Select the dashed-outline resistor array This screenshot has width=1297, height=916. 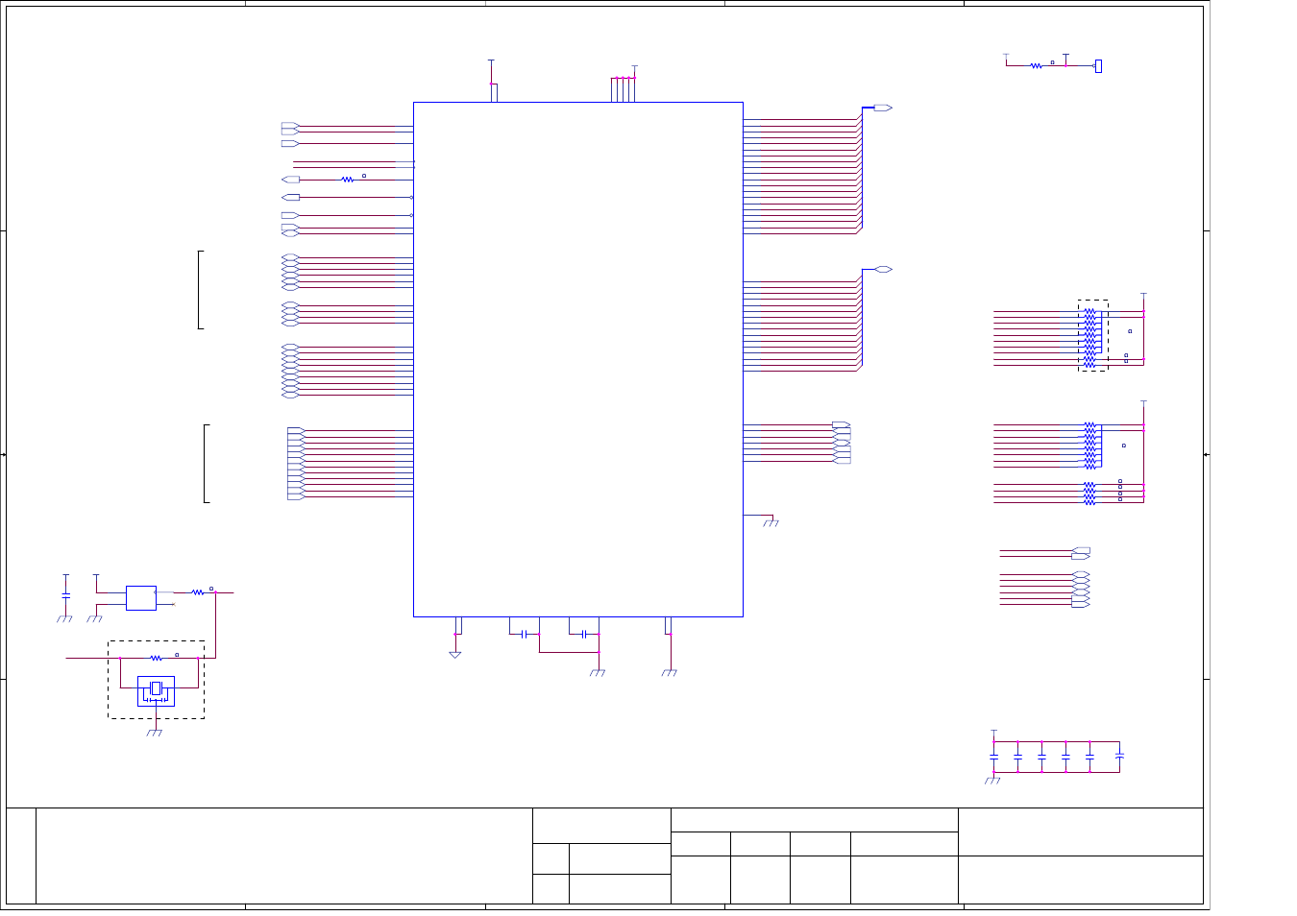pos(1093,335)
